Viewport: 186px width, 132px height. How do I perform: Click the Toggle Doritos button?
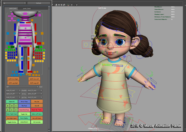tap(12, 122)
